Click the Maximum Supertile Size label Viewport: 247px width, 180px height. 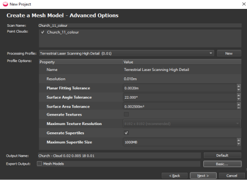coord(69,142)
